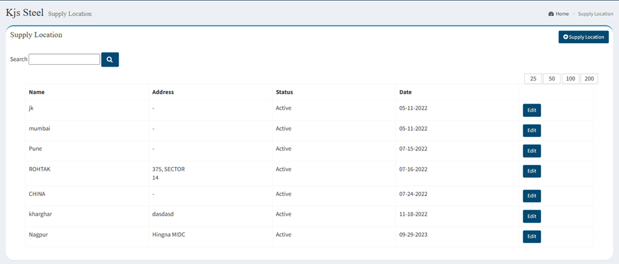
Task: Click the magnifier search icon button
Action: click(x=110, y=60)
